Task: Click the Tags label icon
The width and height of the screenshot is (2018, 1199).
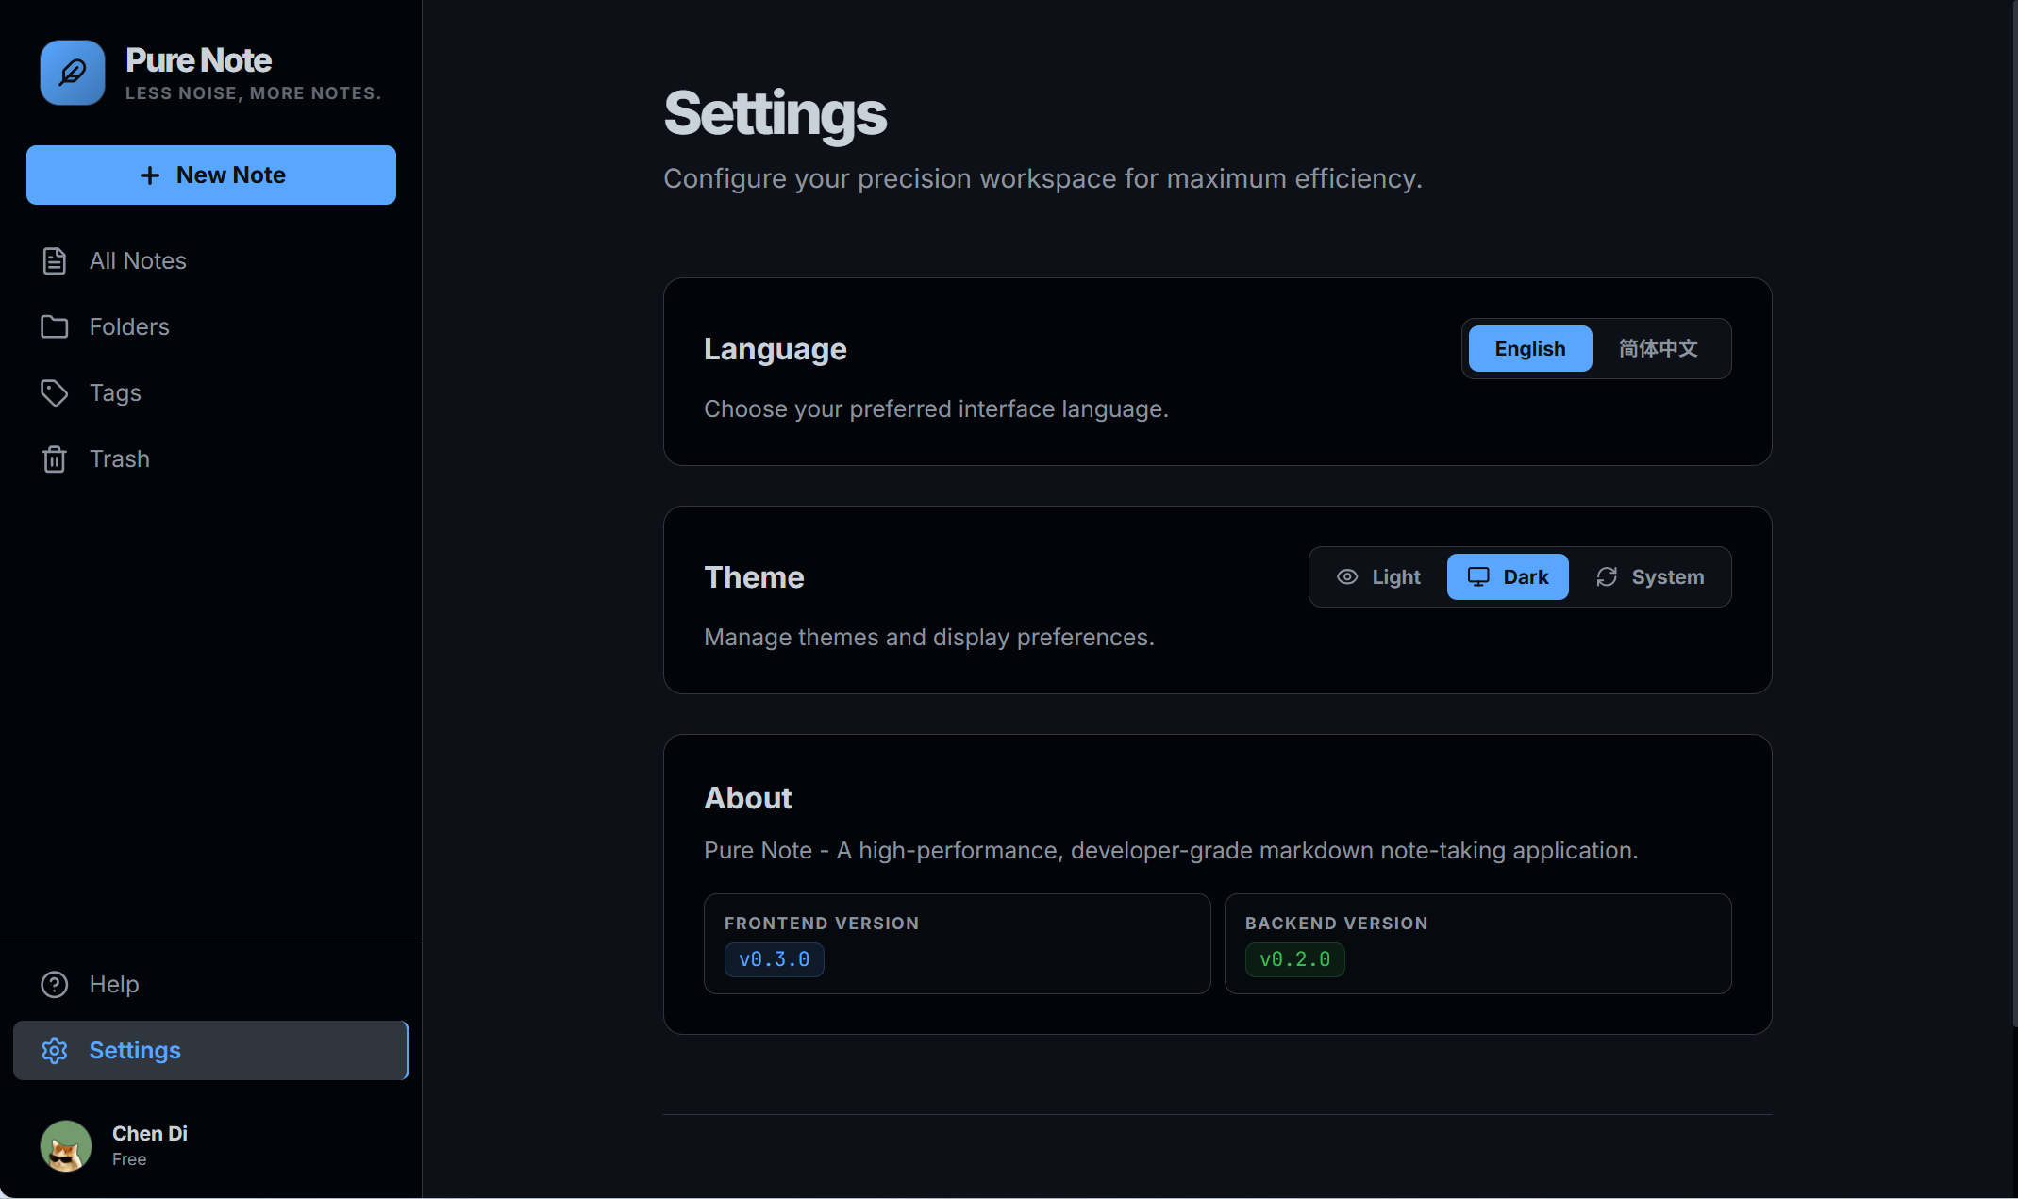Action: pos(55,392)
